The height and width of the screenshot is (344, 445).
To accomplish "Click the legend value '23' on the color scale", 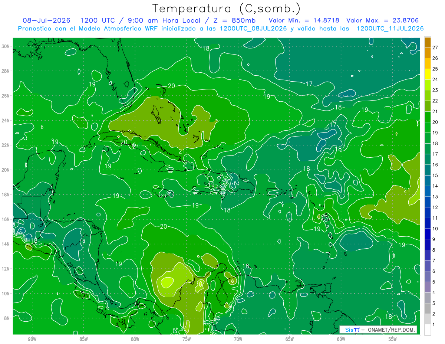I will click(435, 90).
